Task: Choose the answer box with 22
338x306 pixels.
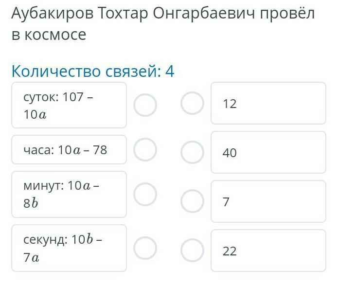Action: (x=268, y=251)
